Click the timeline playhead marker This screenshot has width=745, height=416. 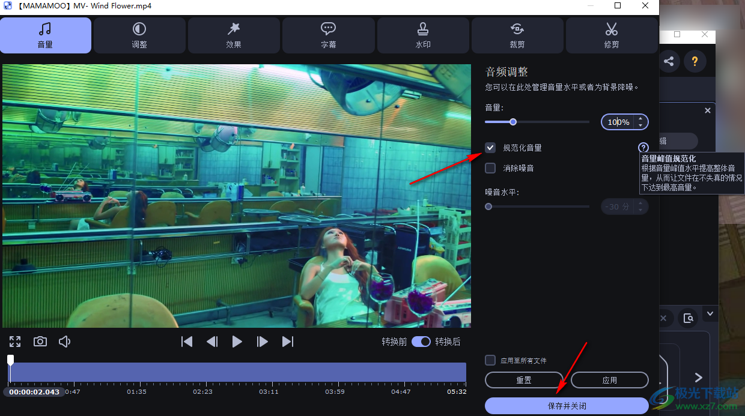click(10, 360)
